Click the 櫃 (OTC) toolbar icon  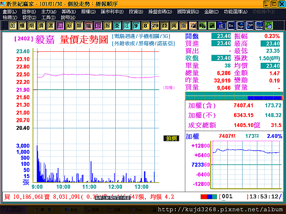point(22,26)
